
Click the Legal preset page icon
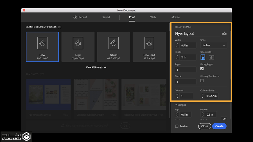pos(78,43)
